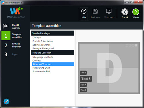Close the WebAnimator Go window

138,2
